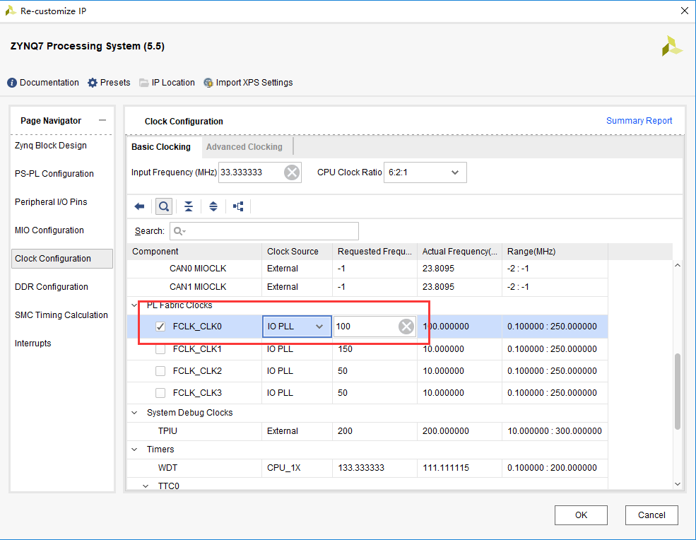Click the vertical scrollbar thumb

point(678,392)
